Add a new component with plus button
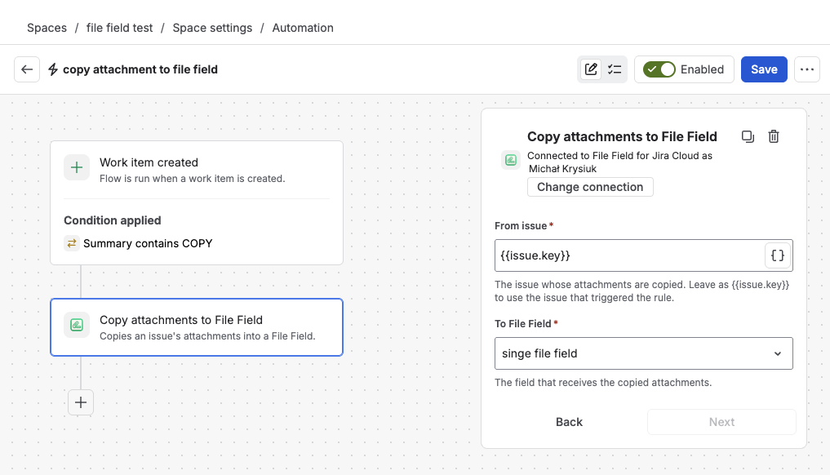 (81, 402)
